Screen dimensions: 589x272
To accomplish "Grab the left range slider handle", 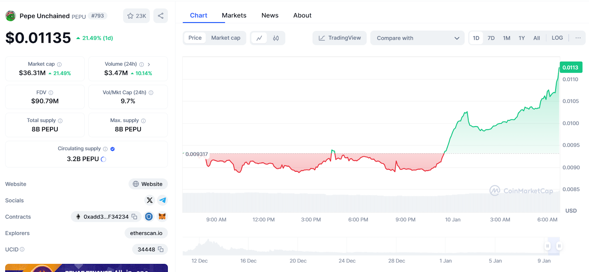I will click(548, 246).
